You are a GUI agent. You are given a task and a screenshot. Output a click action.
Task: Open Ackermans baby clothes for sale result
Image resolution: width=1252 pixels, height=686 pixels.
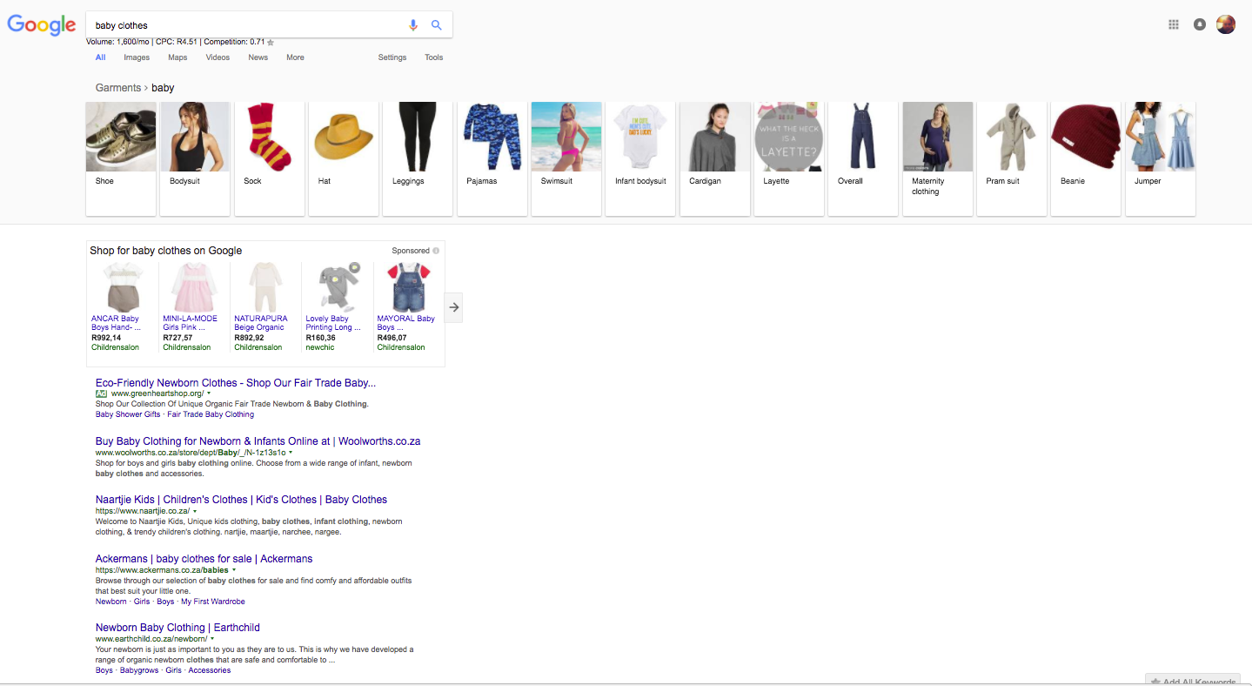click(x=204, y=559)
